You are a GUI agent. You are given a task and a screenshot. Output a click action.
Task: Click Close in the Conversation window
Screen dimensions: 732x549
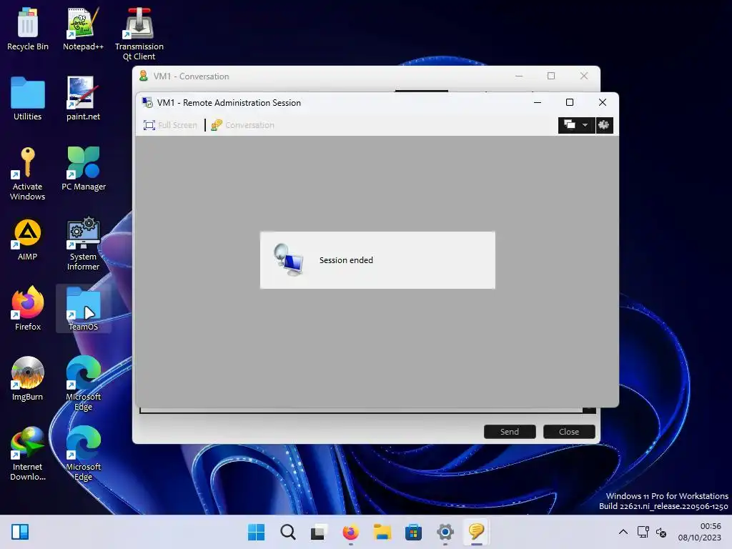(x=569, y=432)
